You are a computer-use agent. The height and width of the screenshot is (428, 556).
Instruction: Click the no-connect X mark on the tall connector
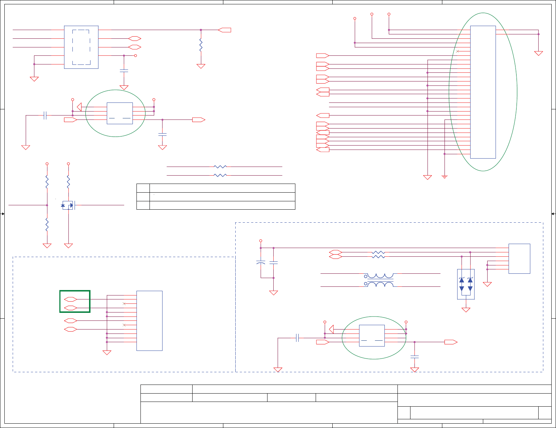(x=457, y=51)
